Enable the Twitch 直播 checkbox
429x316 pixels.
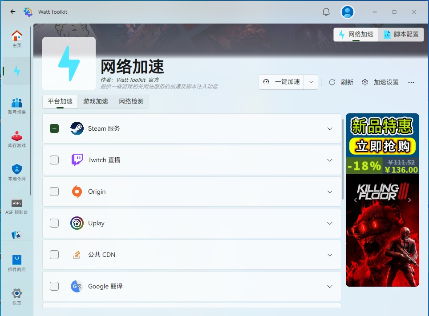pyautogui.click(x=54, y=160)
